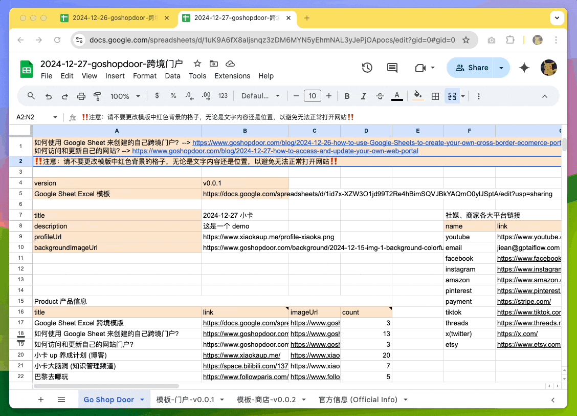
Task: Open the fill color picker
Action: coord(418,96)
